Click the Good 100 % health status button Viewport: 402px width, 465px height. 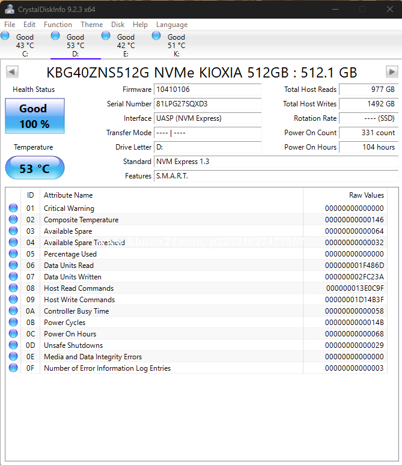(35, 116)
